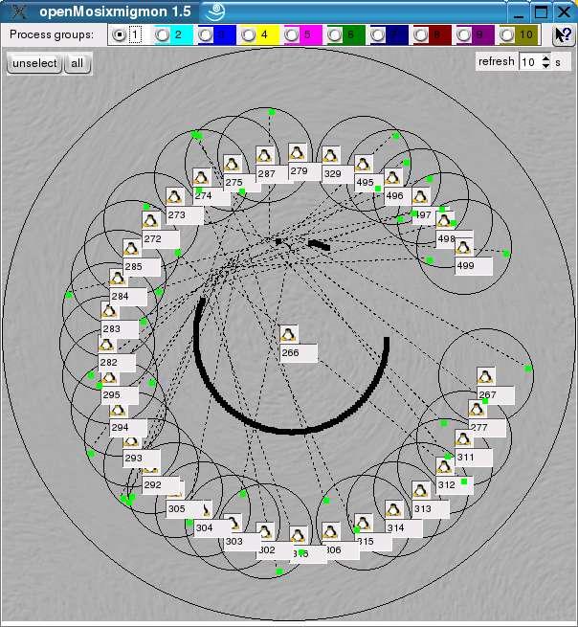Viewport: 578px width, 627px height.
Task: Select process group 1 radio button
Action: [119, 34]
